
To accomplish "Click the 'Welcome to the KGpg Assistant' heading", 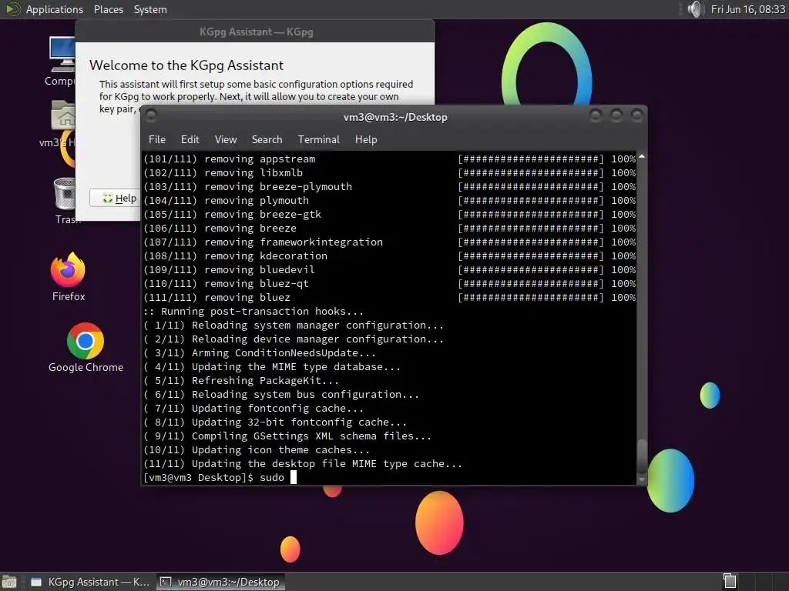I will point(186,65).
